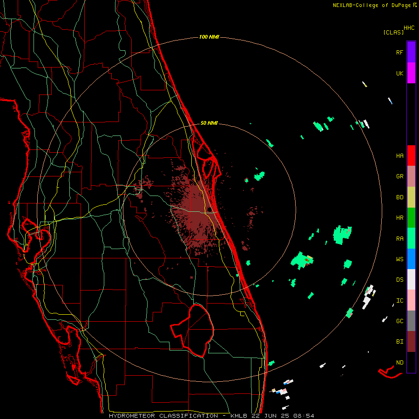Click the 'GC' legend label
Screen dimensions: 419x419
click(x=399, y=321)
